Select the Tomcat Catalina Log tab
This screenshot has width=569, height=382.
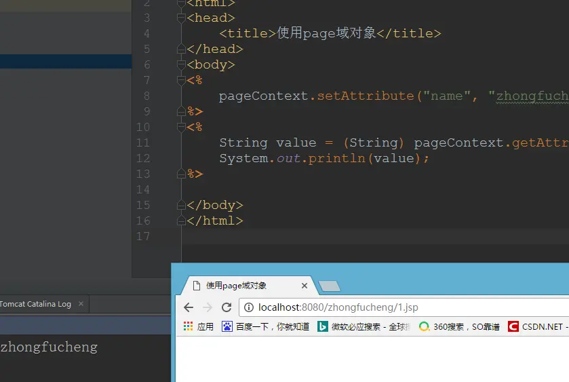pyautogui.click(x=35, y=304)
